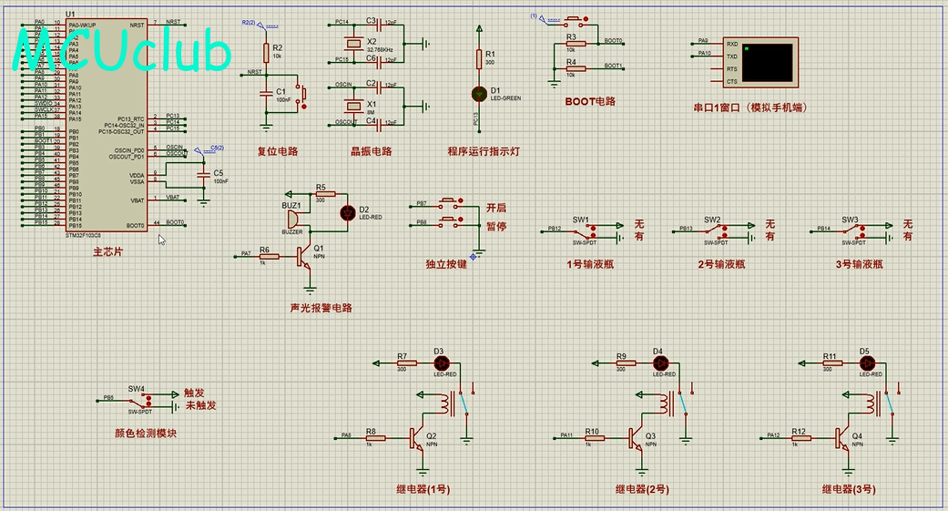Click capacitor C2 12pF
Image resolution: width=948 pixels, height=511 pixels.
point(379,87)
